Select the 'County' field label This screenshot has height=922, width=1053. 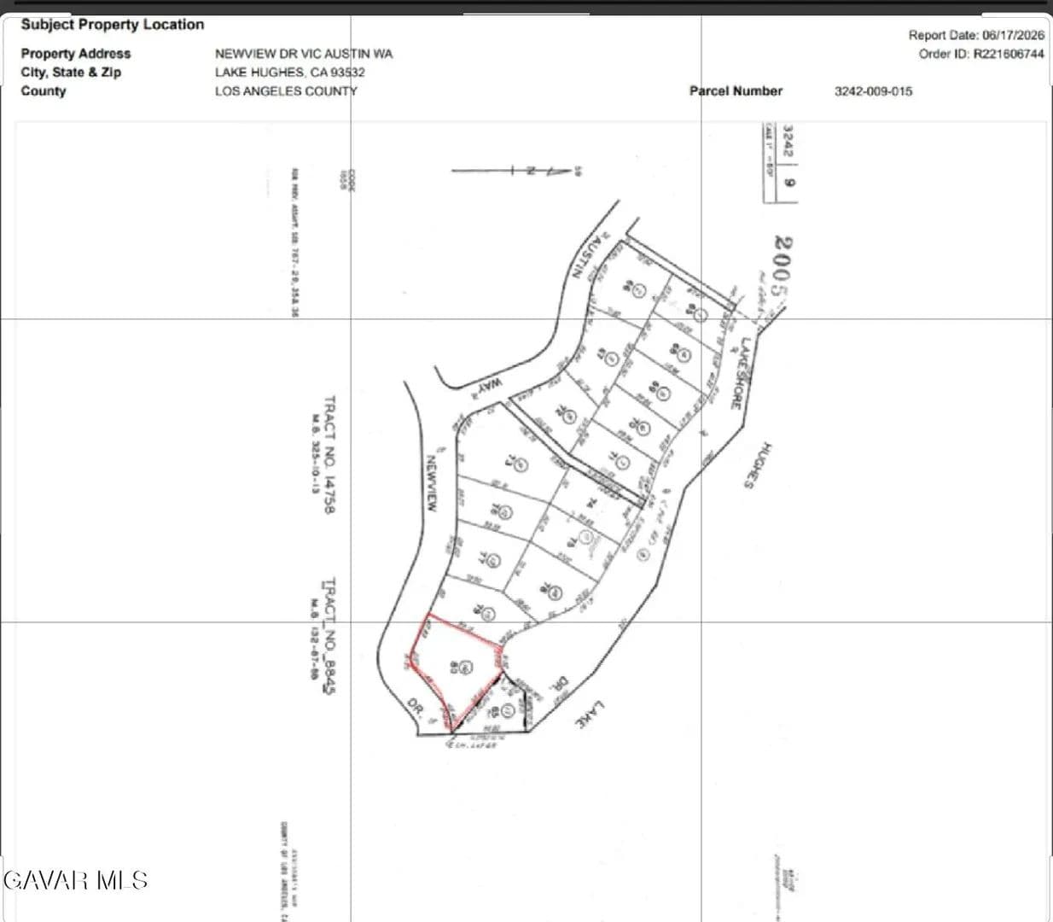pos(43,90)
